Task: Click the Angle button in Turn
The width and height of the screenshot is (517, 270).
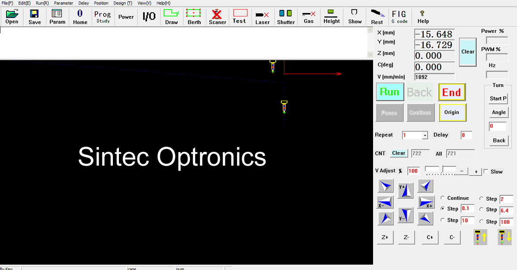Action: 498,112
